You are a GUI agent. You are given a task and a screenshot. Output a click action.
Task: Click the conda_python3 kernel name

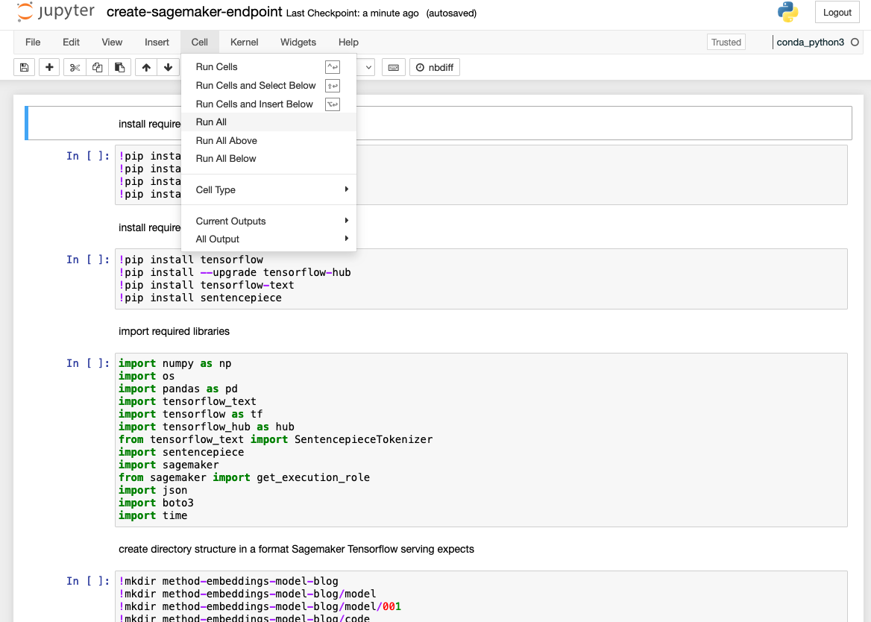coord(810,43)
